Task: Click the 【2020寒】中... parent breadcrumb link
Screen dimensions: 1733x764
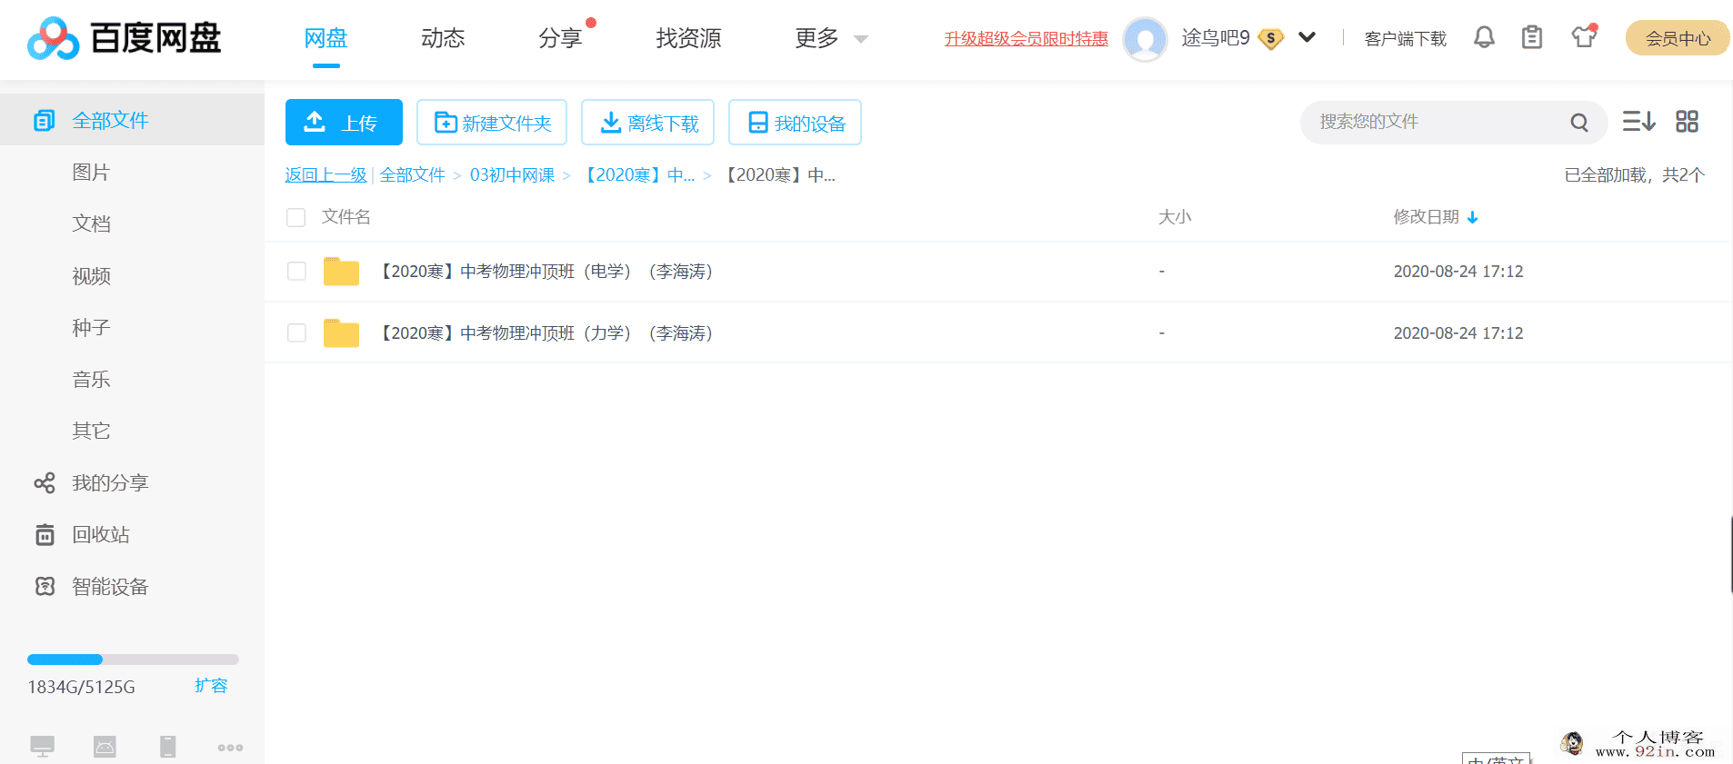Action: pyautogui.click(x=636, y=174)
